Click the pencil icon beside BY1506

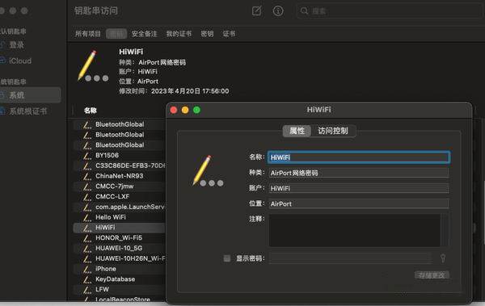[87, 156]
